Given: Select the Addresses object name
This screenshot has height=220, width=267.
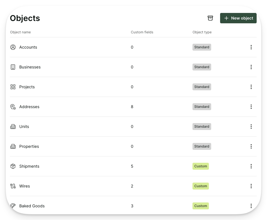Looking at the screenshot, I should [29, 107].
